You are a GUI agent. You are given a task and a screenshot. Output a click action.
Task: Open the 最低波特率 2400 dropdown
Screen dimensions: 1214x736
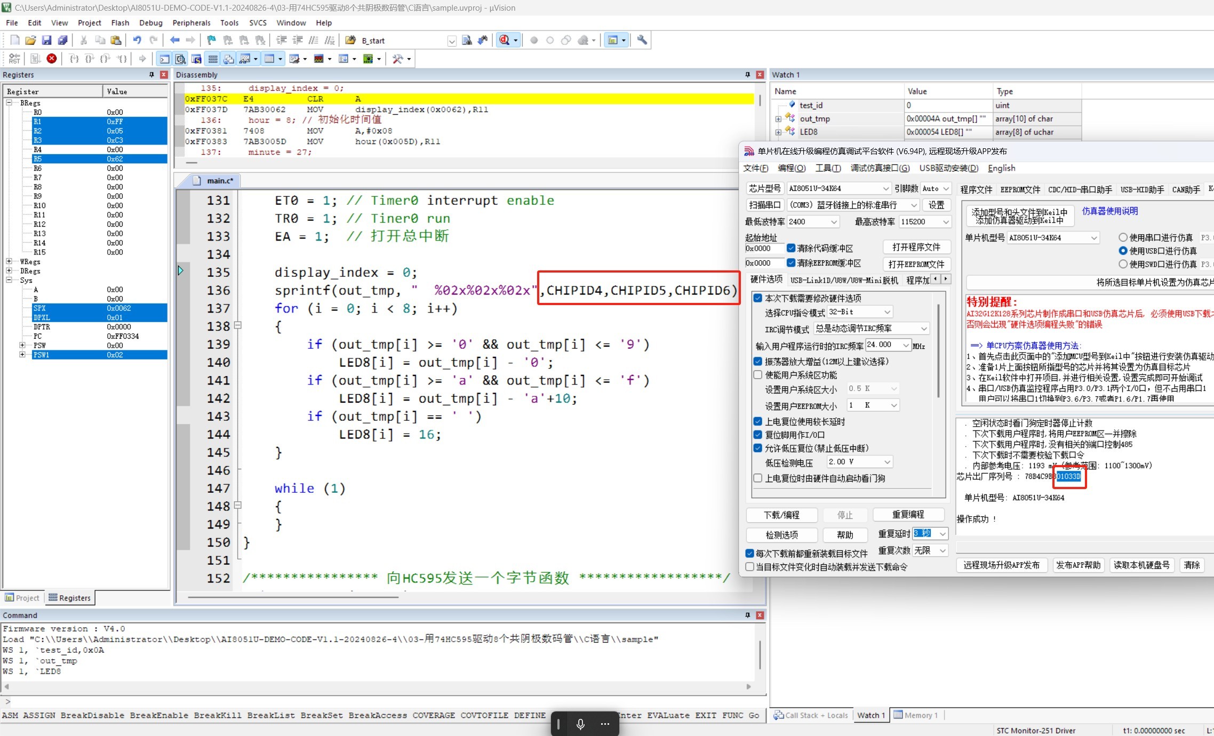click(x=813, y=221)
